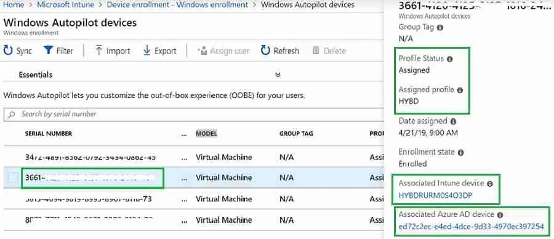Click the Filter funnel icon
Screen dimensions: 554x239
point(48,51)
